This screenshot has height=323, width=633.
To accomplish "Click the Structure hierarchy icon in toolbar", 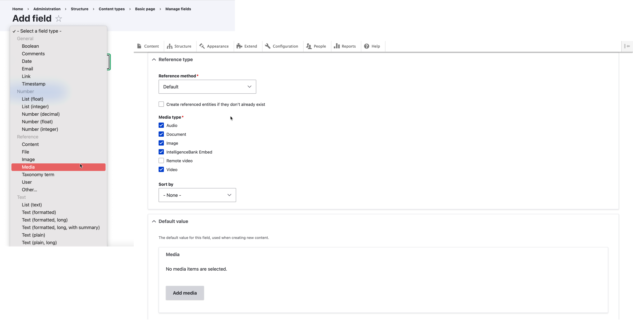I will click(170, 46).
